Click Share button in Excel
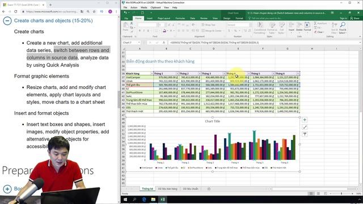363x204 pixels. 354,18
